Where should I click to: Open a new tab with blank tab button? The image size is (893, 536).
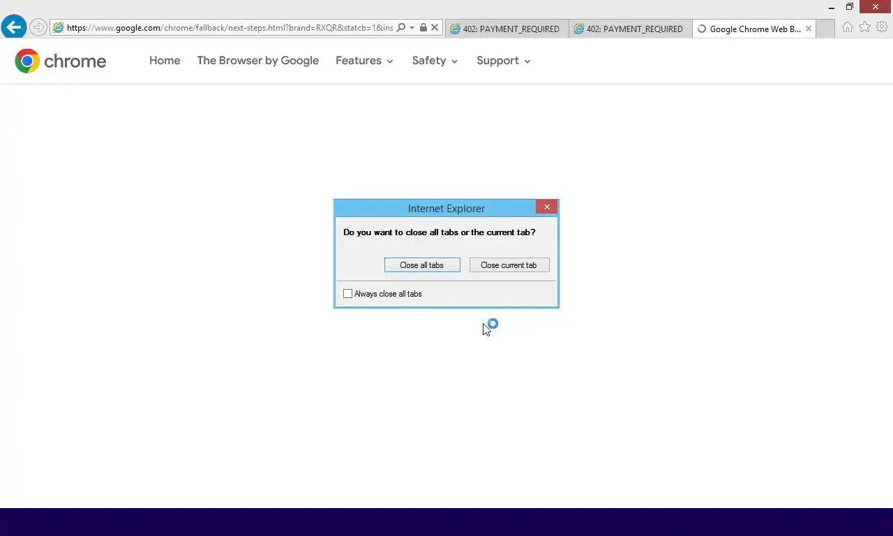pyautogui.click(x=825, y=29)
